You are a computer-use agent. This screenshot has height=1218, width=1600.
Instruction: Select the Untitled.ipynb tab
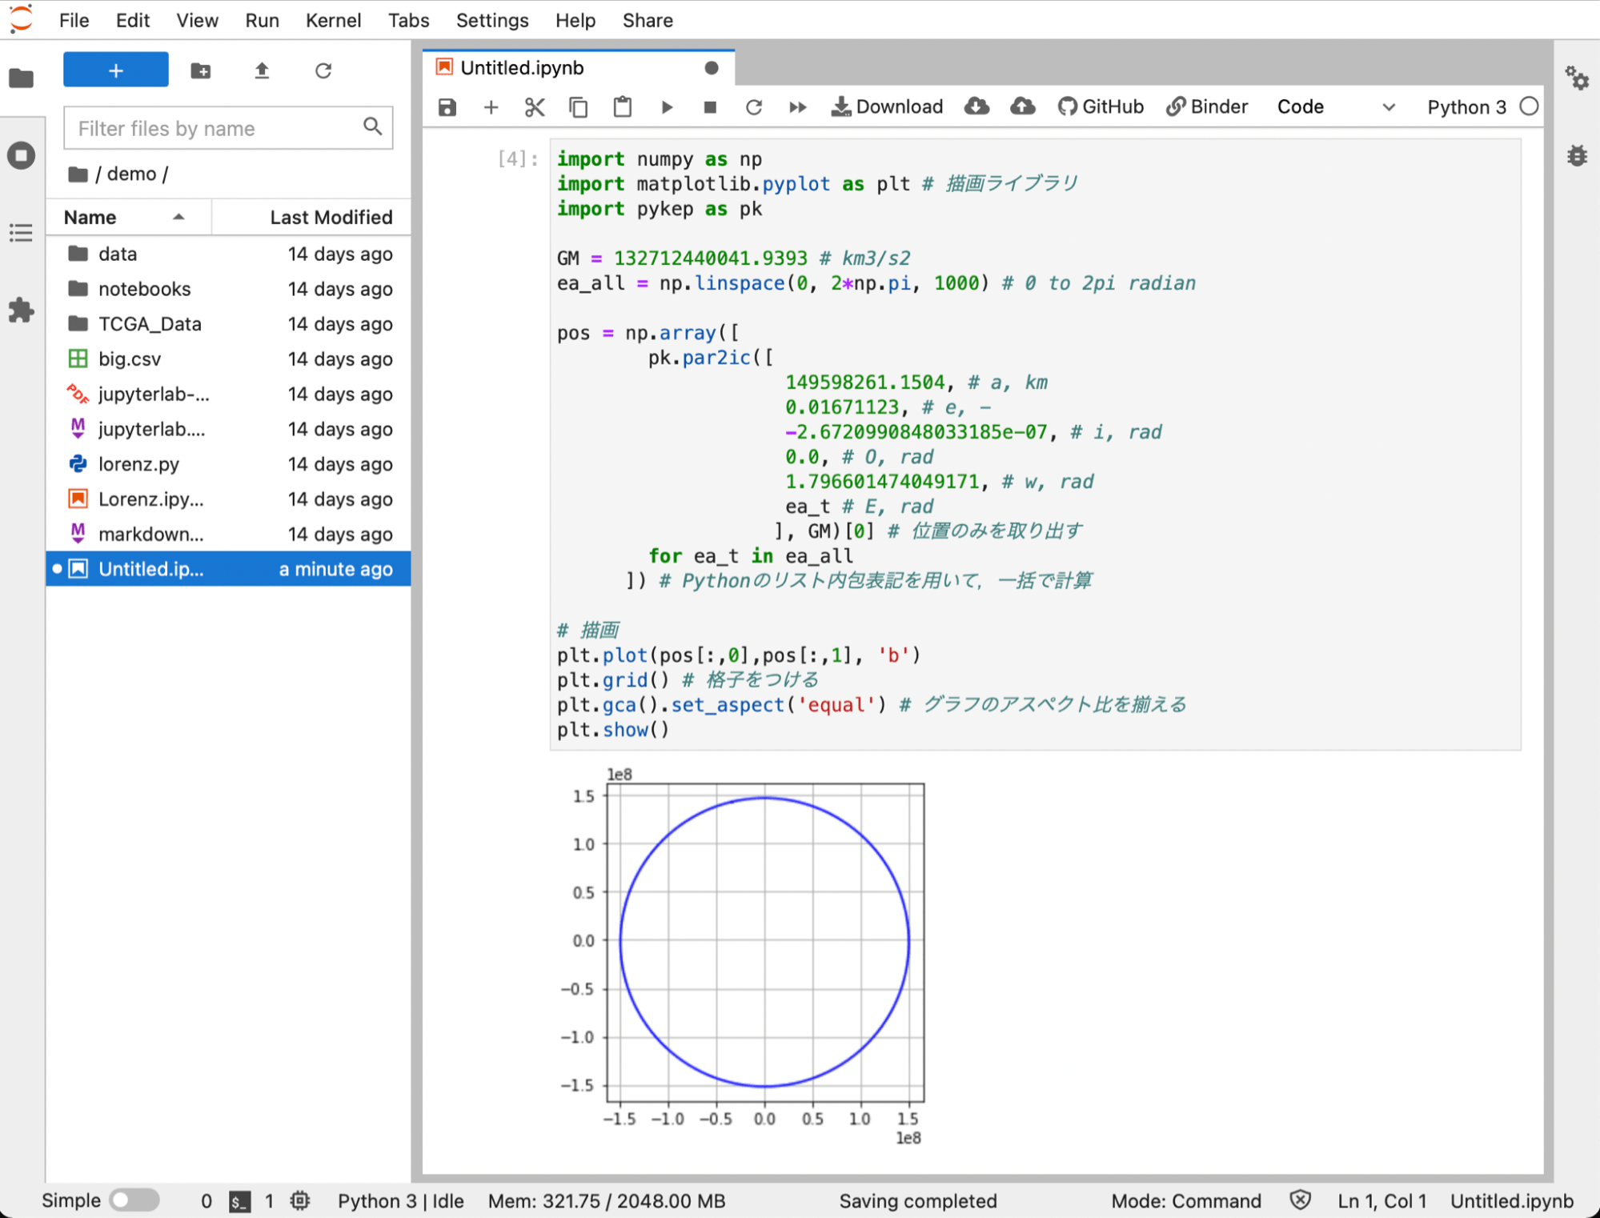pyautogui.click(x=520, y=67)
